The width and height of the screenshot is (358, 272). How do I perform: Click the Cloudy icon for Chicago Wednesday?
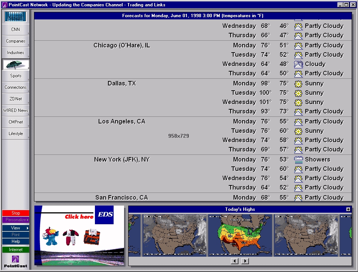pyautogui.click(x=298, y=64)
